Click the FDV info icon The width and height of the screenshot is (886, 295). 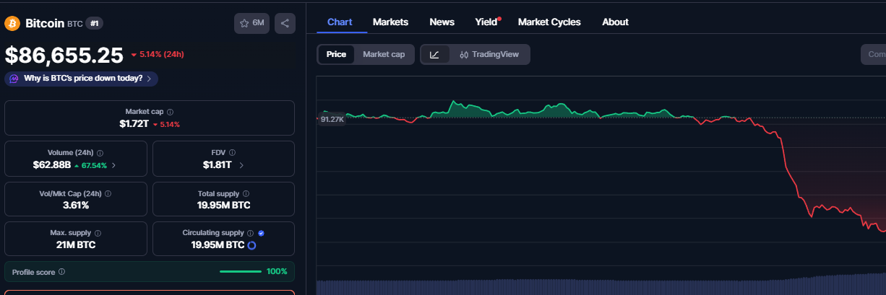(x=232, y=153)
